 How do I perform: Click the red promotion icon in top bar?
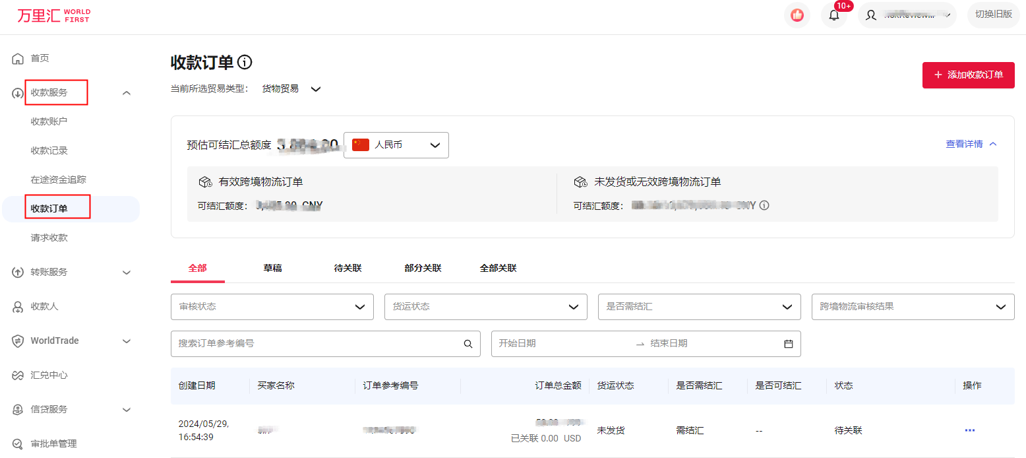(x=797, y=15)
